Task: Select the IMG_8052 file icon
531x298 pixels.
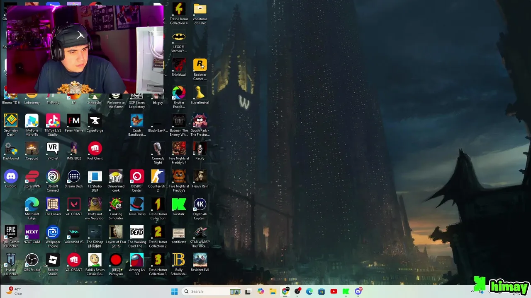Action: (74, 151)
